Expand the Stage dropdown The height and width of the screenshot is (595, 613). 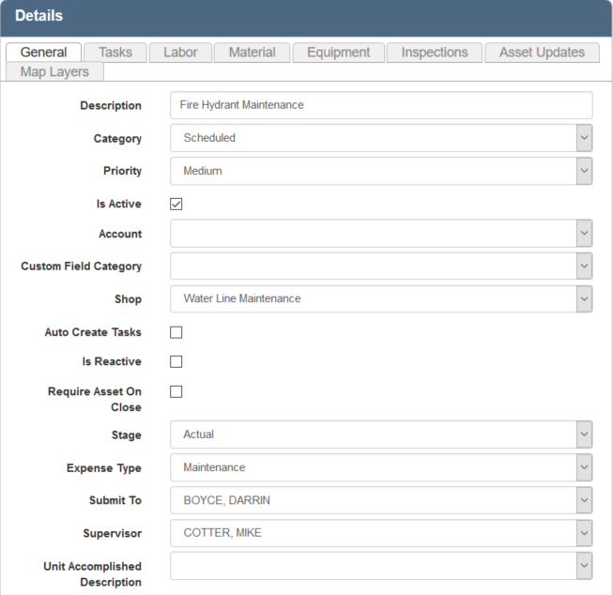tap(584, 435)
